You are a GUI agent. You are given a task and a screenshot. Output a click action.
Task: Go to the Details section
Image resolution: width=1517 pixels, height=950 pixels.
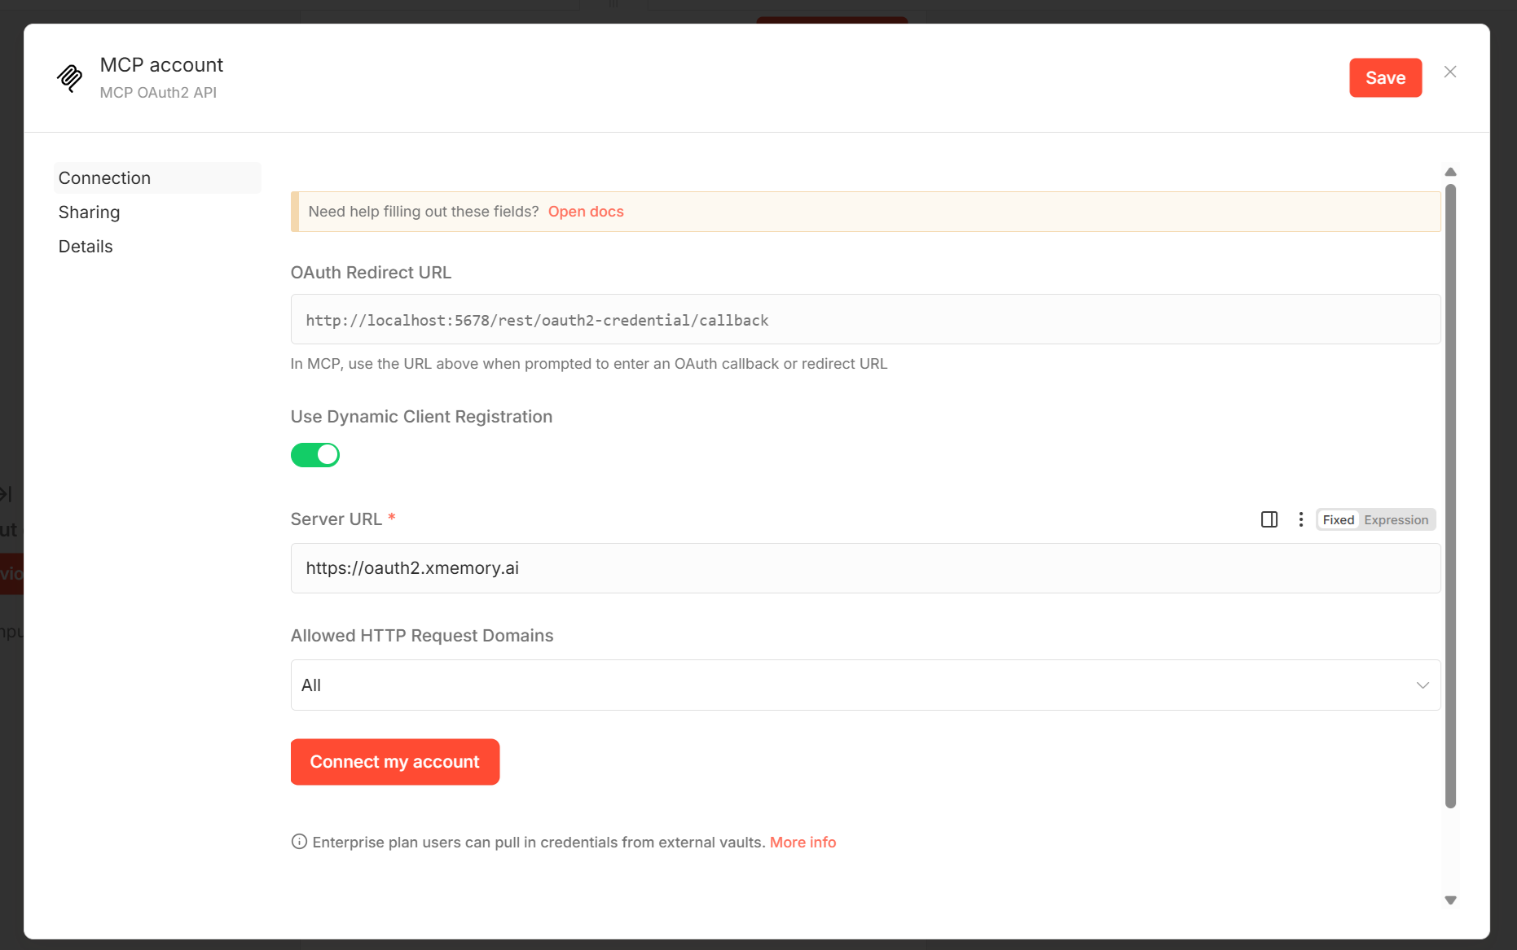click(86, 247)
